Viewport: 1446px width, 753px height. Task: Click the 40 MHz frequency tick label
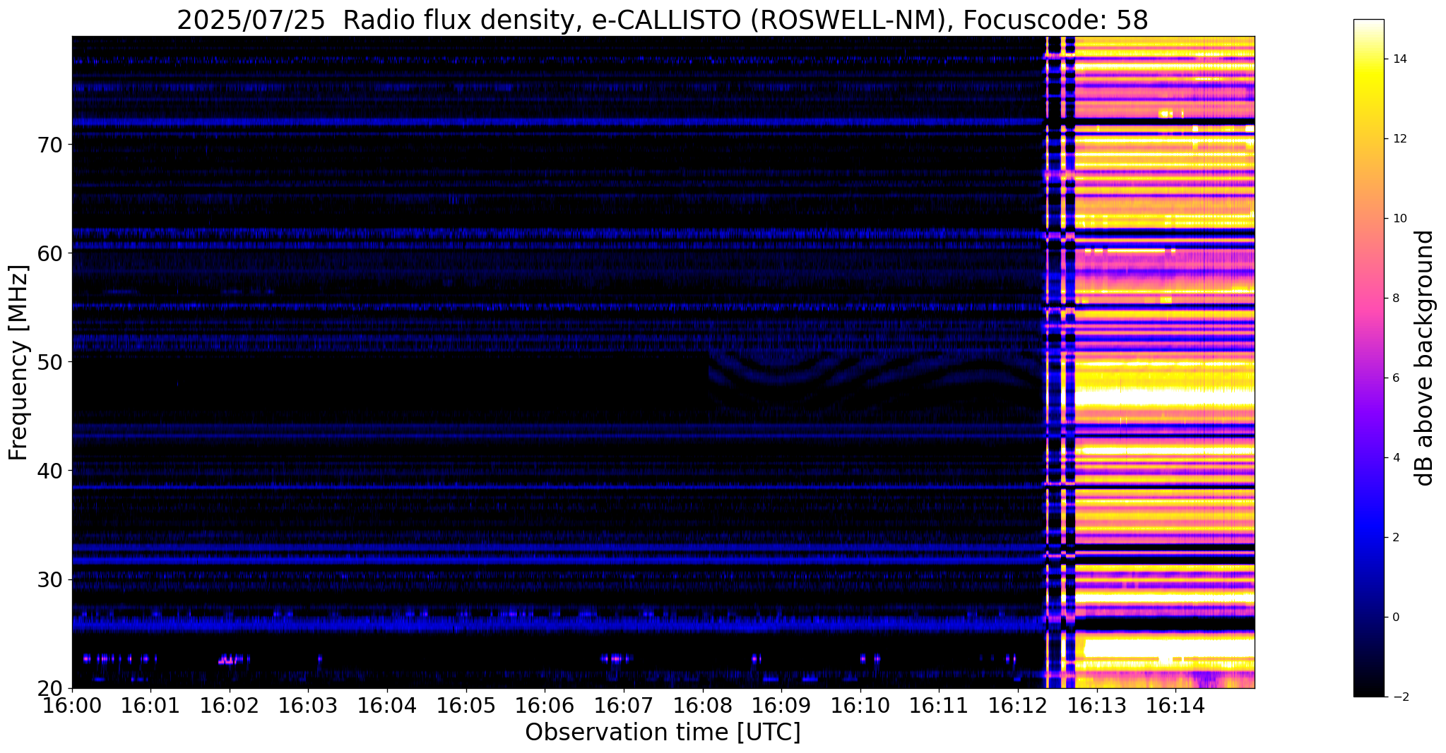(x=50, y=471)
